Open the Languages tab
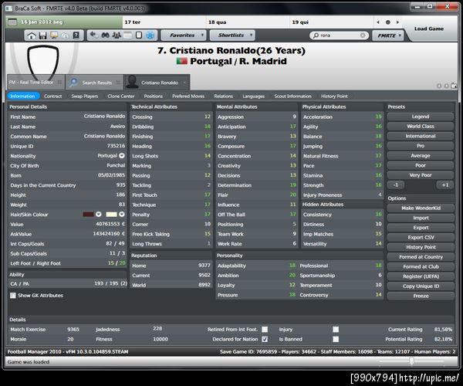The width and height of the screenshot is (463, 386). (254, 96)
